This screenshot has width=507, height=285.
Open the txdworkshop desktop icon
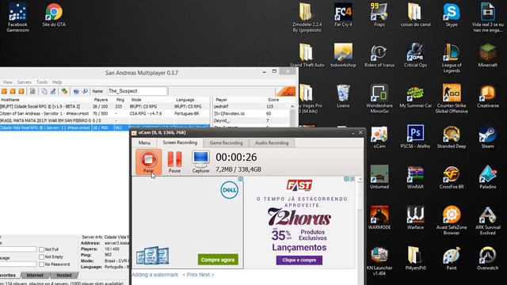pyautogui.click(x=343, y=55)
